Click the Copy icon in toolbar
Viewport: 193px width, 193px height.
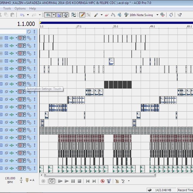6,15
